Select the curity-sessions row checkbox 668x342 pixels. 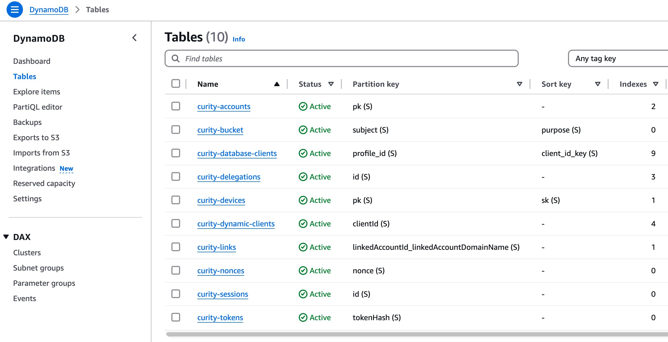(176, 294)
